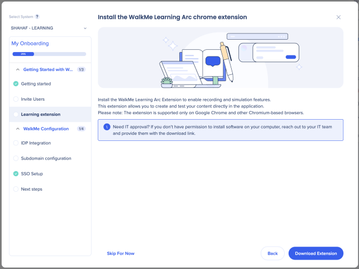
Task: Click the My Onboarding progress bar
Action: (x=49, y=54)
